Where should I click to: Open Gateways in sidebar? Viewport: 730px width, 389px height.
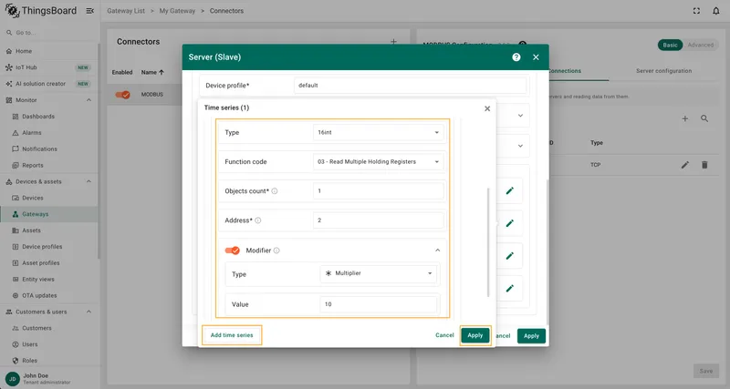[49, 214]
